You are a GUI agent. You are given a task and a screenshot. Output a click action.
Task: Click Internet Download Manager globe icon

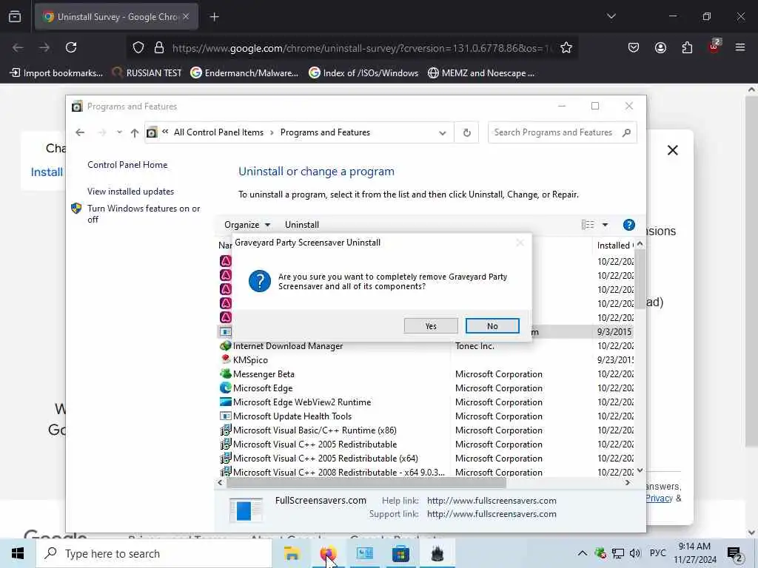[x=225, y=346]
